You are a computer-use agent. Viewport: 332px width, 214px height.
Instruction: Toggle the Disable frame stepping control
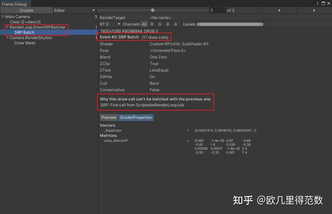click(x=26, y=10)
